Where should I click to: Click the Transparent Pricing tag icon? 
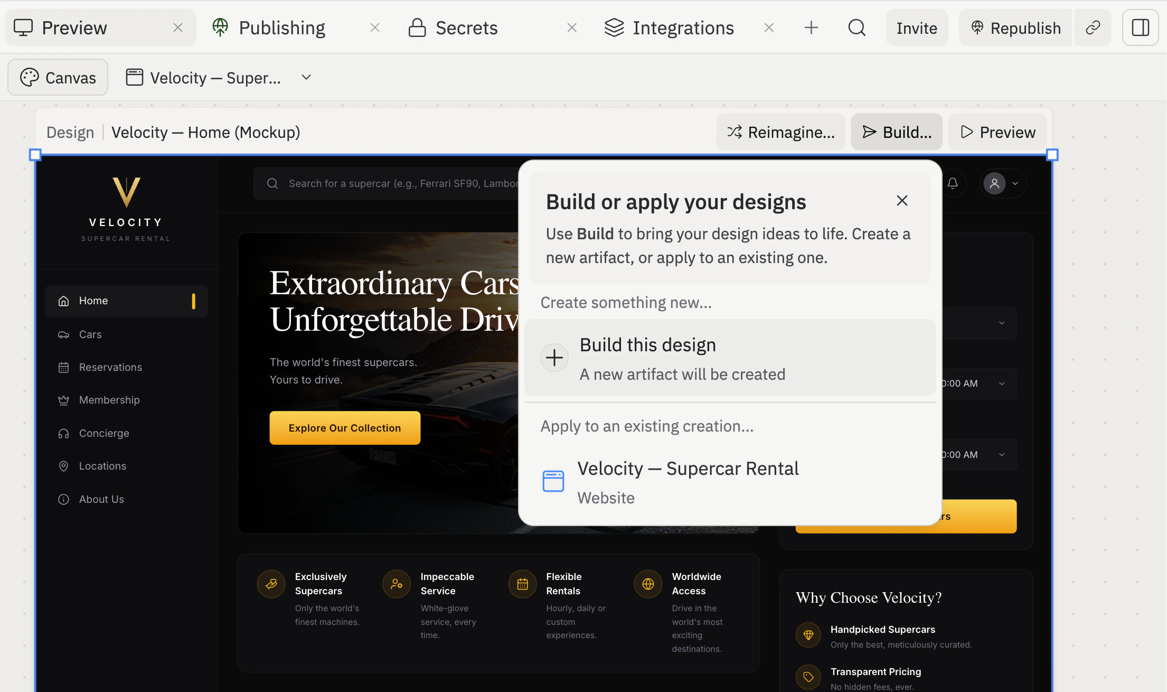click(808, 677)
